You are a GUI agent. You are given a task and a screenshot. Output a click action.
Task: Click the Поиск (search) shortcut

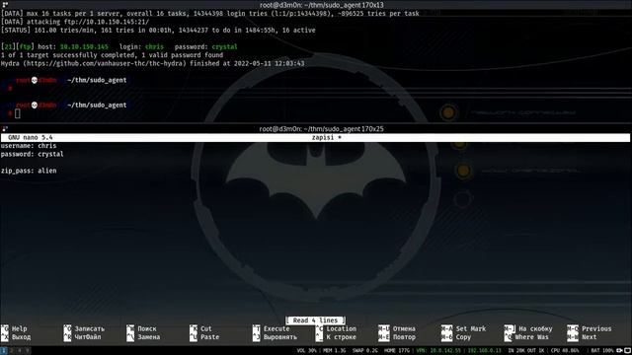(x=141, y=328)
